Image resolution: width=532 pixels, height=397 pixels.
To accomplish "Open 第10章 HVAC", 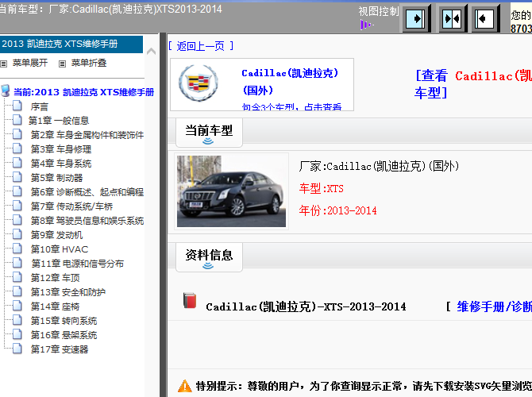I will (60, 249).
